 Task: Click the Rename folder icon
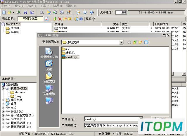(x=70, y=19)
